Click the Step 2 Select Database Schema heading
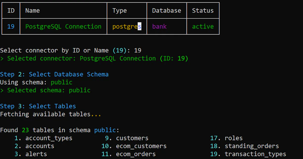The height and width of the screenshot is (159, 303). pyautogui.click(x=54, y=74)
